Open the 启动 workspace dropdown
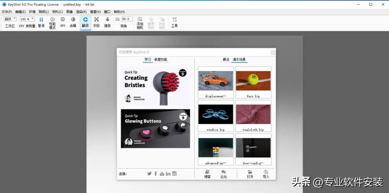 point(10,19)
